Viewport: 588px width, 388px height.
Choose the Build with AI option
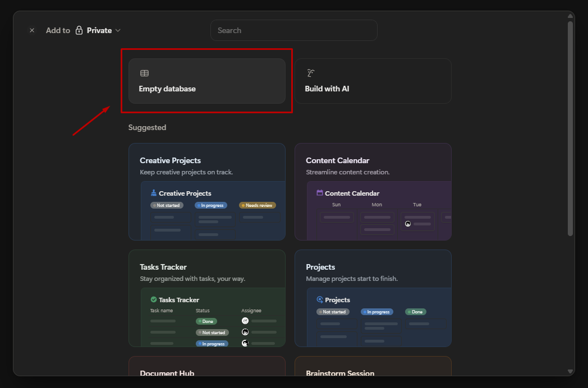pyautogui.click(x=373, y=81)
